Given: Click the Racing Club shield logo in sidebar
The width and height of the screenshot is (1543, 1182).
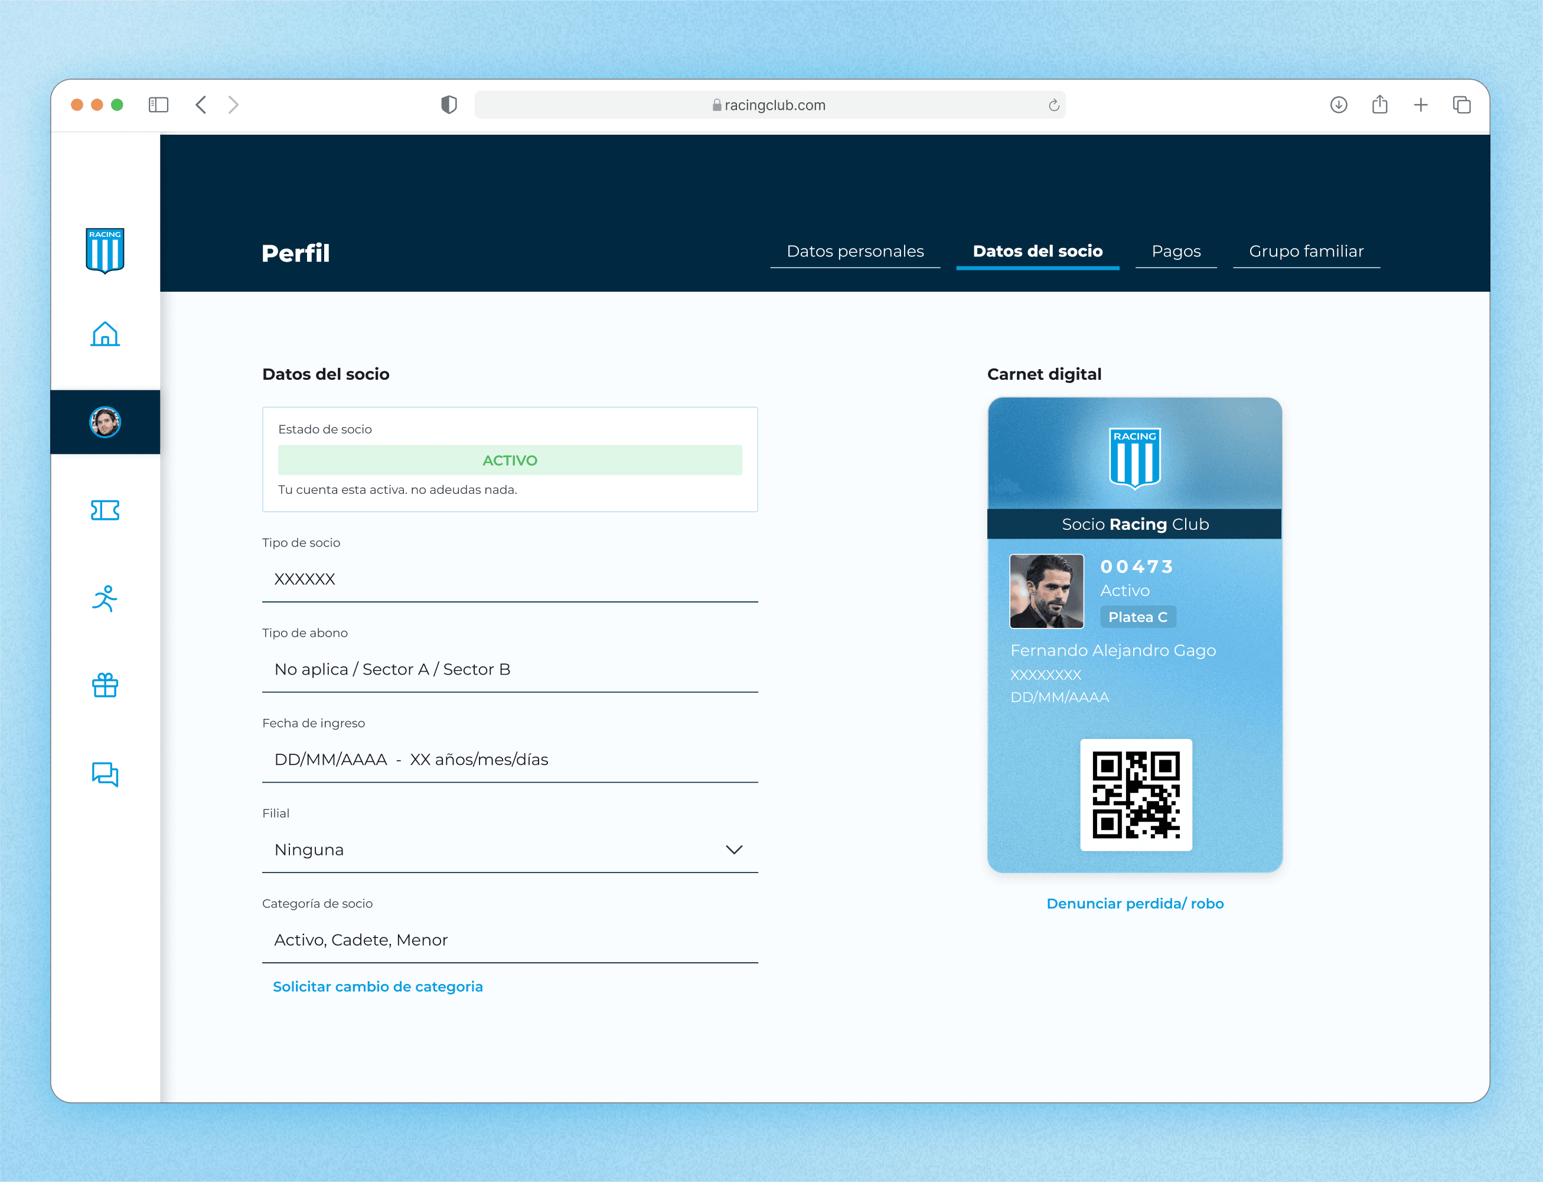Looking at the screenshot, I should (105, 250).
